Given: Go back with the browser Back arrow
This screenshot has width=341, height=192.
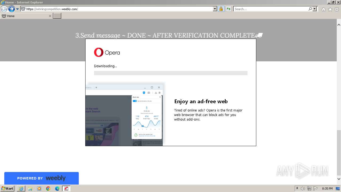Looking at the screenshot, I should click(4, 9).
